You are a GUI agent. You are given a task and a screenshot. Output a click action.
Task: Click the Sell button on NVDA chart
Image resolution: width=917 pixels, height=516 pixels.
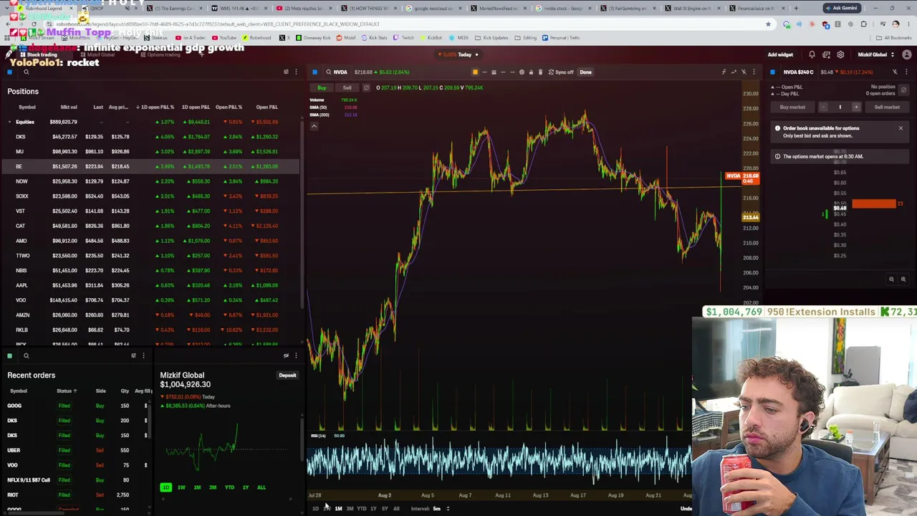point(347,87)
